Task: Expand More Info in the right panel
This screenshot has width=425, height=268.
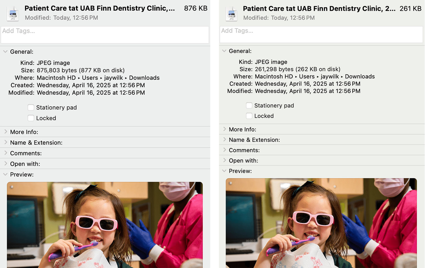Action: [224, 129]
